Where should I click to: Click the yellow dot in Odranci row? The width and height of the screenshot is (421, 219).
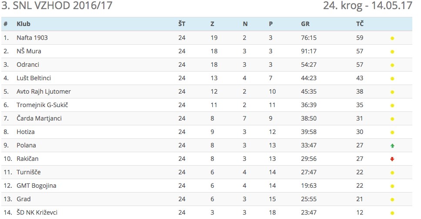392,65
